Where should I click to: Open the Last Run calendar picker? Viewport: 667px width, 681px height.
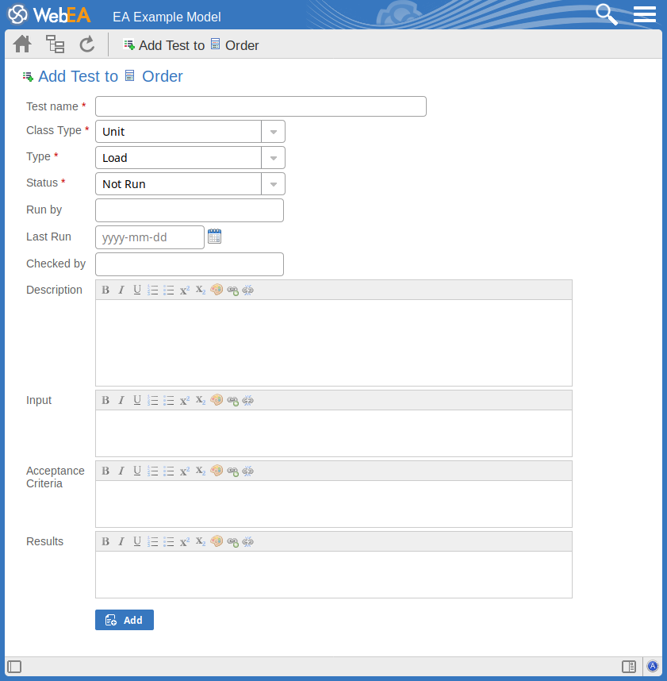pyautogui.click(x=214, y=237)
